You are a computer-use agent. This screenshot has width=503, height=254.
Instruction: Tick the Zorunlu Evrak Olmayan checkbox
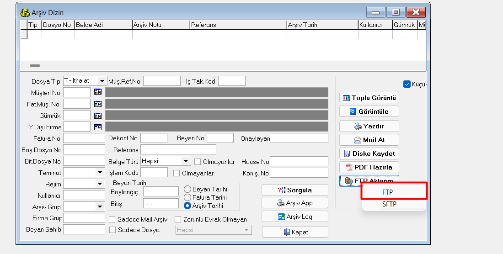click(178, 219)
